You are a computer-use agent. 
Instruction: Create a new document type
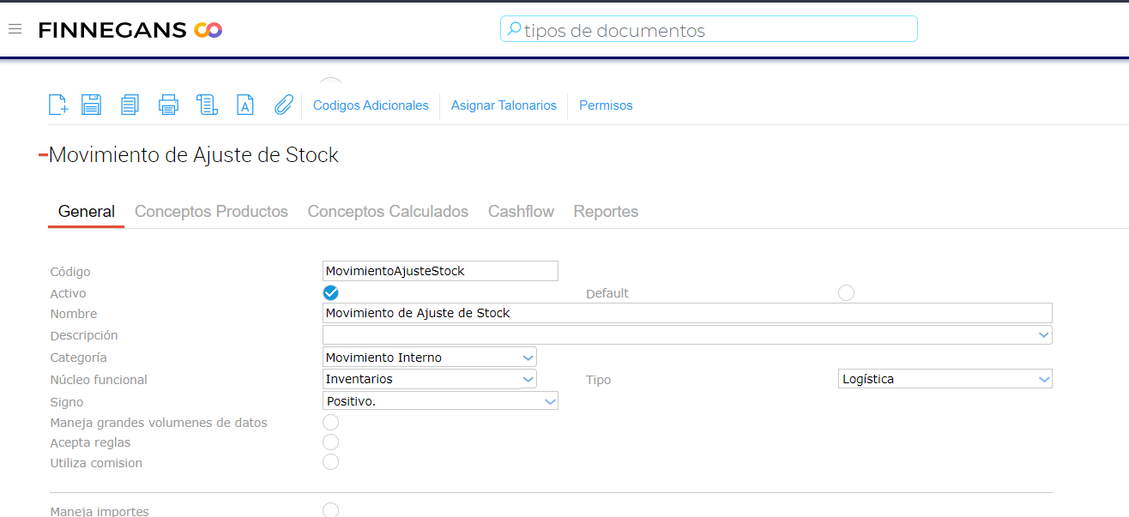57,105
